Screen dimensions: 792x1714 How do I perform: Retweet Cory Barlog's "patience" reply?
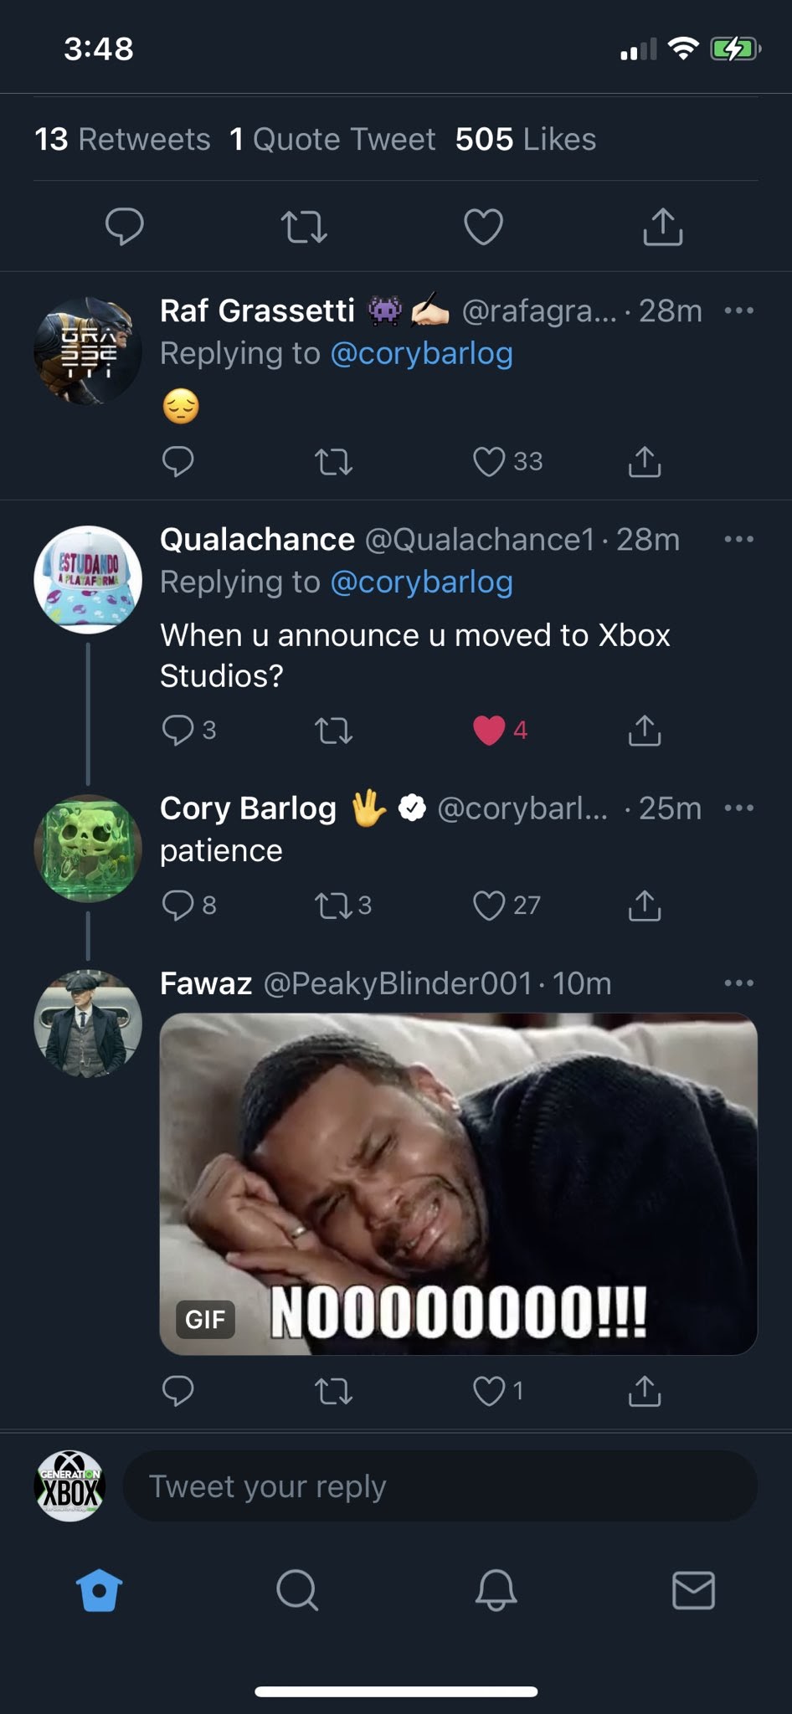tap(333, 905)
